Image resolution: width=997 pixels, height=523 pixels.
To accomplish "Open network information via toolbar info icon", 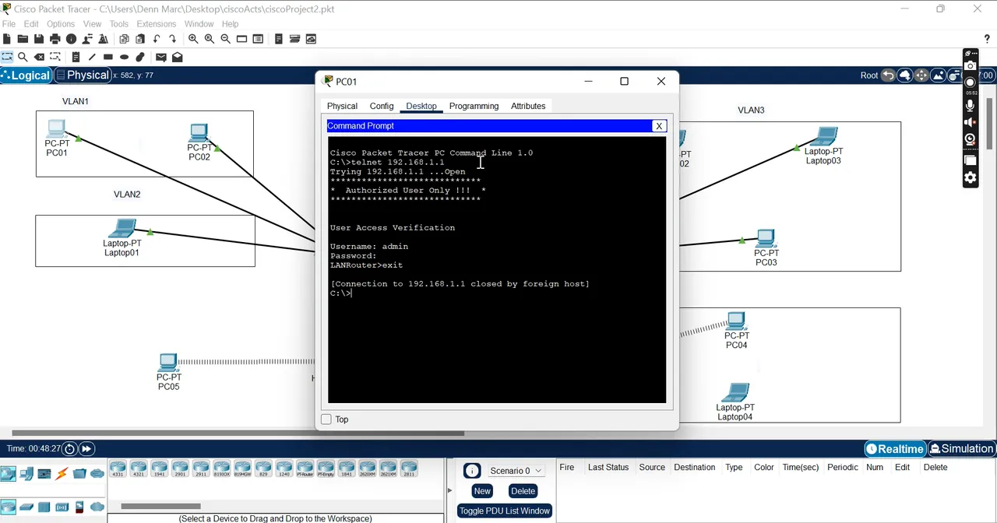I will tap(72, 39).
